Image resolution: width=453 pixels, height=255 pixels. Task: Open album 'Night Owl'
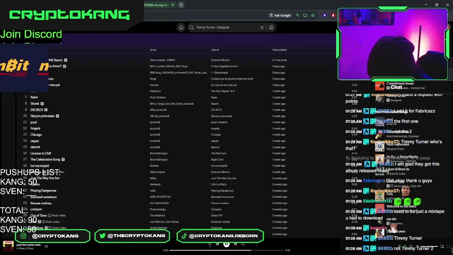tap(217, 160)
